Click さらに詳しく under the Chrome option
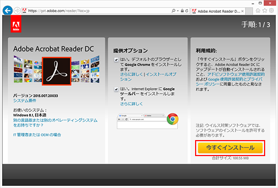278x188 pixels. [131, 74]
